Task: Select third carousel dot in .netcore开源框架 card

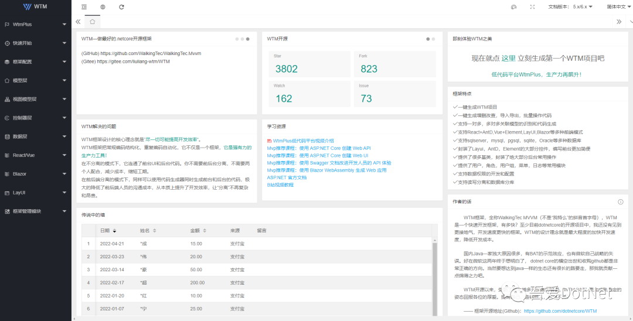Action: click(247, 39)
